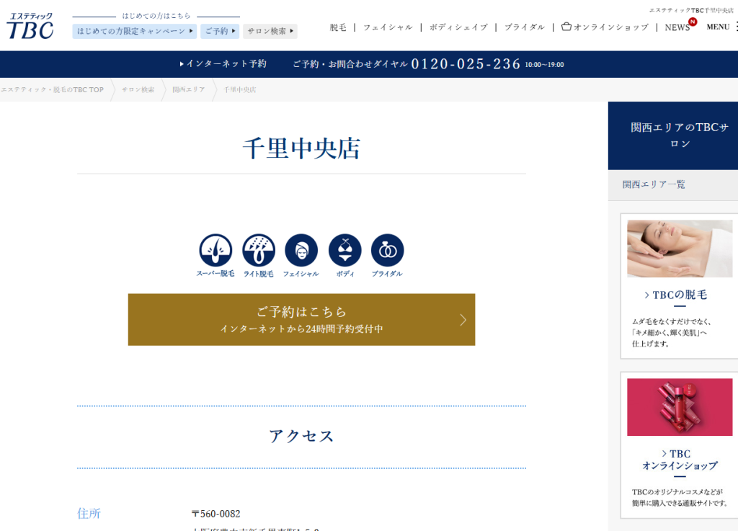Open the 脱毛 navigation menu item

pyautogui.click(x=338, y=27)
